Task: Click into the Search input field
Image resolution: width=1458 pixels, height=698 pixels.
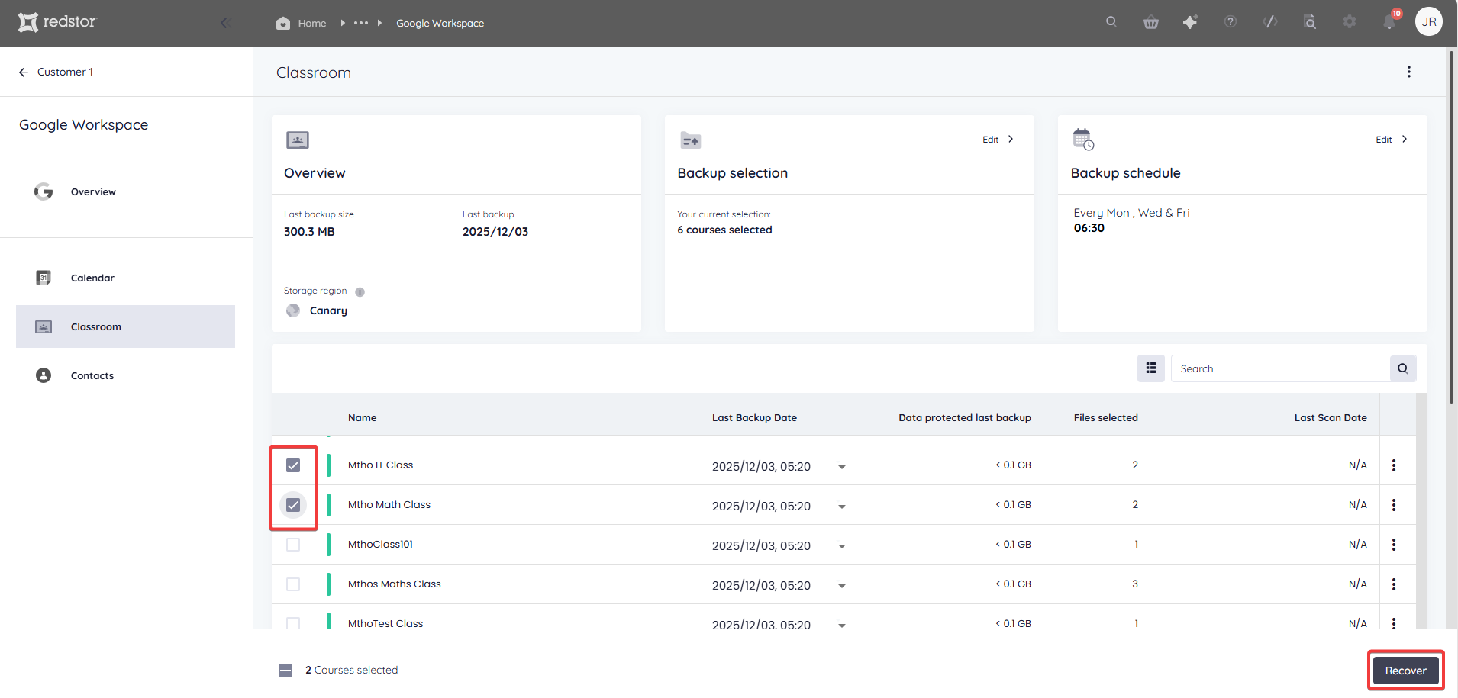Action: click(1280, 368)
